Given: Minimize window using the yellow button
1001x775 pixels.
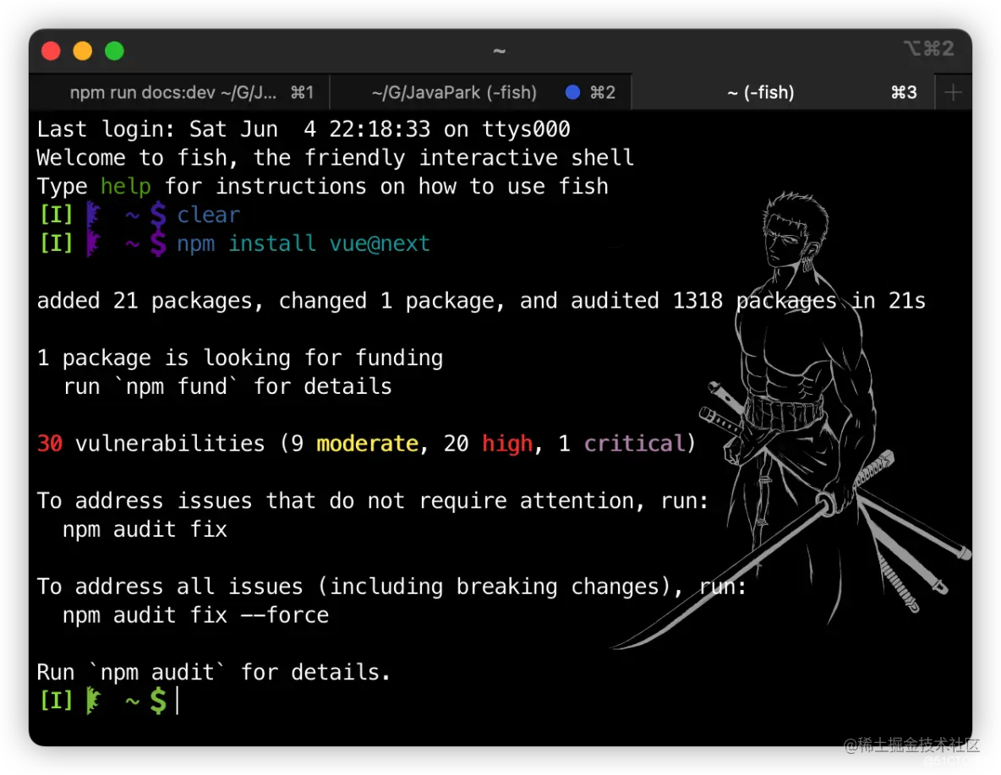Looking at the screenshot, I should pos(83,51).
